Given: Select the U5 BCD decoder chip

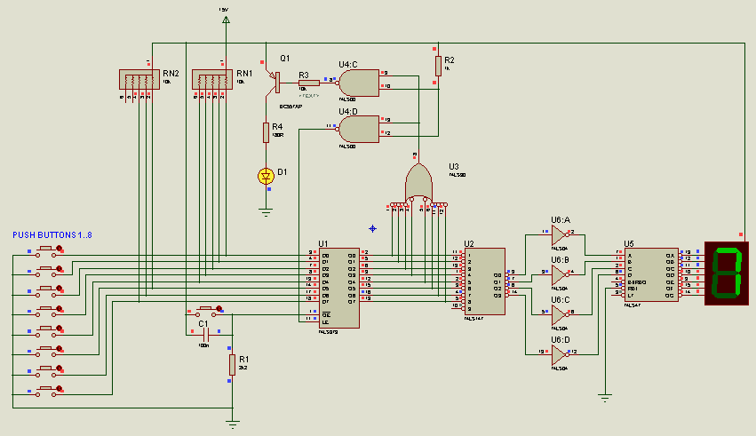Looking at the screenshot, I should [651, 275].
